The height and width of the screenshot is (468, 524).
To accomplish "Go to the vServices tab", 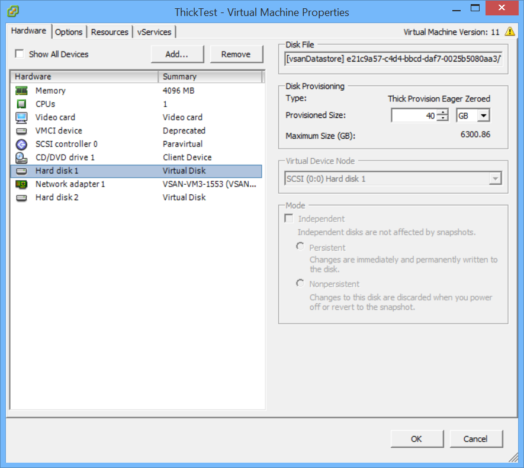I will 154,32.
